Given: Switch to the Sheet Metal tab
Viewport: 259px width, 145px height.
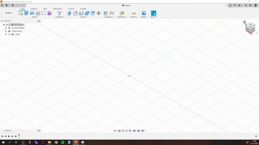Looking at the screenshot, I should tap(57, 9).
